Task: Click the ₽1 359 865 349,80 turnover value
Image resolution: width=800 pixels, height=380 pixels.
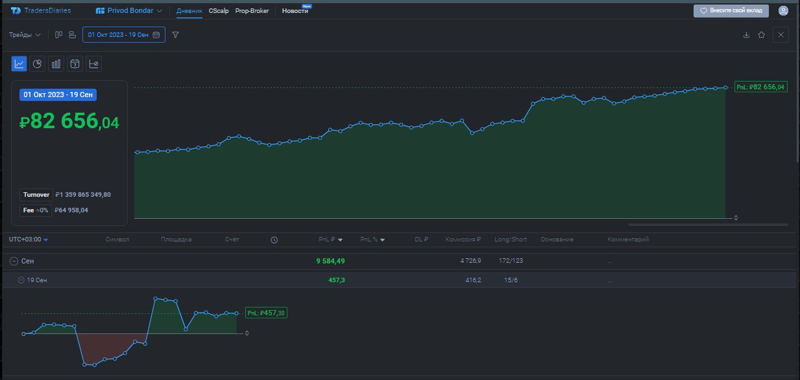Action: (83, 194)
